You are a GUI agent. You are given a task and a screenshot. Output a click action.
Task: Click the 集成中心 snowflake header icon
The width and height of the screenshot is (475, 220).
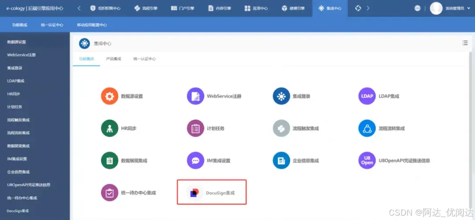[x=84, y=43]
